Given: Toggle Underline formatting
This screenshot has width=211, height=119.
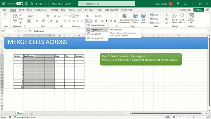Looking at the screenshot, I should pos(37,21).
